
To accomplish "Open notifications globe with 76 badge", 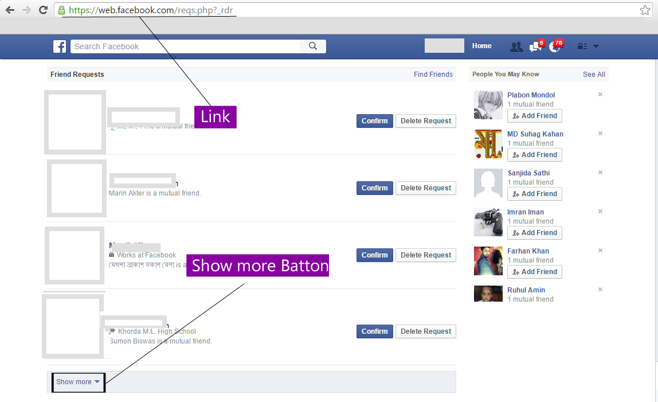I will tap(555, 46).
